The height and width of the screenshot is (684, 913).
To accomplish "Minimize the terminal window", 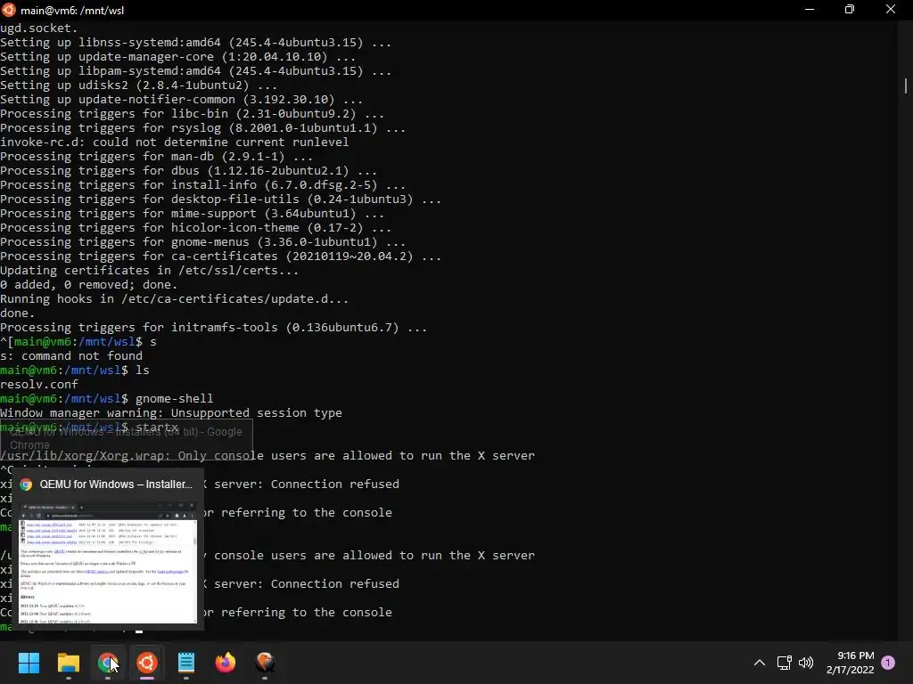I will pos(810,10).
